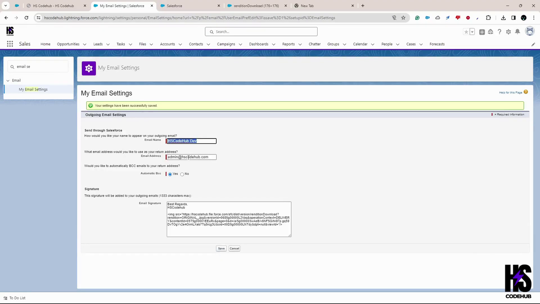
Task: Select My Email Settings in sidebar
Action: pyautogui.click(x=33, y=90)
